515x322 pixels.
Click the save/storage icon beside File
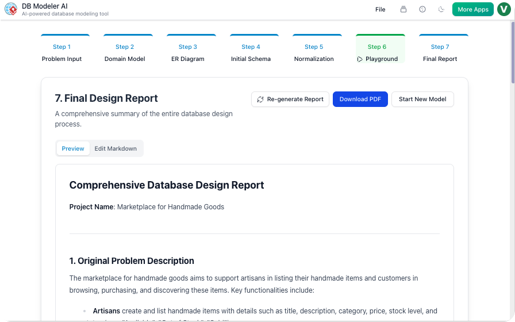403,9
